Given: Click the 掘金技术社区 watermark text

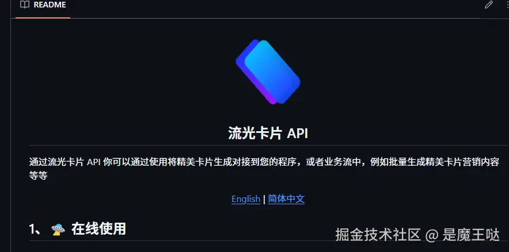Looking at the screenshot, I should click(378, 235).
